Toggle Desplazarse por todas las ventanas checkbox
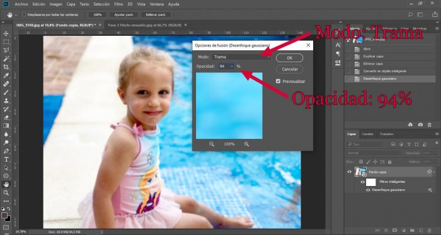Screen dimensions: 441x235 tap(24, 14)
